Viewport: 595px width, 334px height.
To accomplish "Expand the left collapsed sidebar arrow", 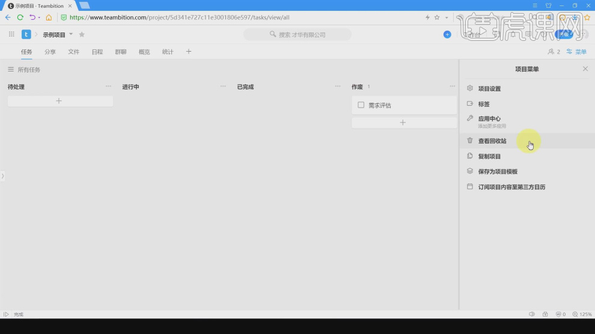I will [2, 175].
